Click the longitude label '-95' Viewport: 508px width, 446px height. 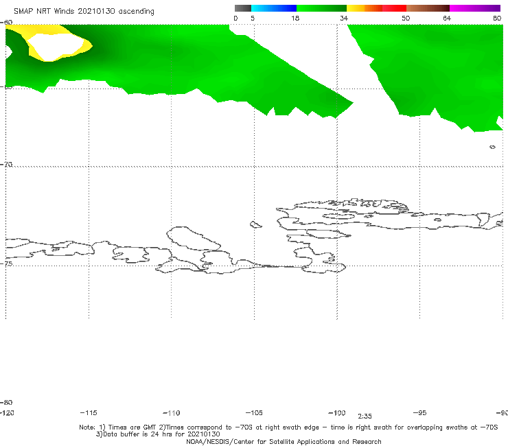click(x=420, y=413)
